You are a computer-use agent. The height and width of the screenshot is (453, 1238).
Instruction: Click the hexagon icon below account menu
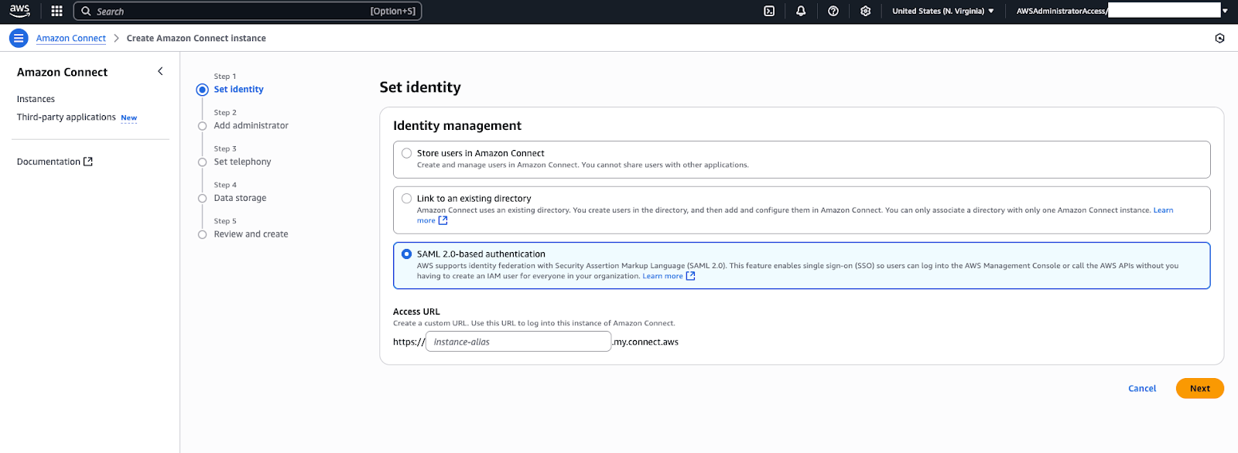pos(1219,38)
